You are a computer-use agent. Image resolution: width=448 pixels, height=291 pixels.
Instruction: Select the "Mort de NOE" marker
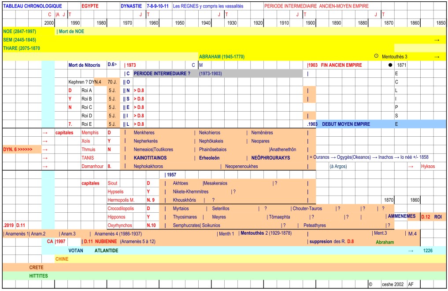[x=70, y=31]
